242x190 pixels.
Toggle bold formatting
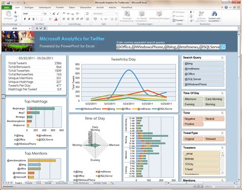[x=25, y=19]
